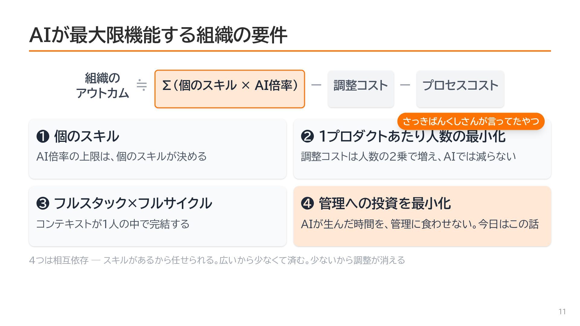Screen dimensions: 580x326
Task: Select the Σ(個のスキル × AI倍率) box
Action: pos(230,89)
